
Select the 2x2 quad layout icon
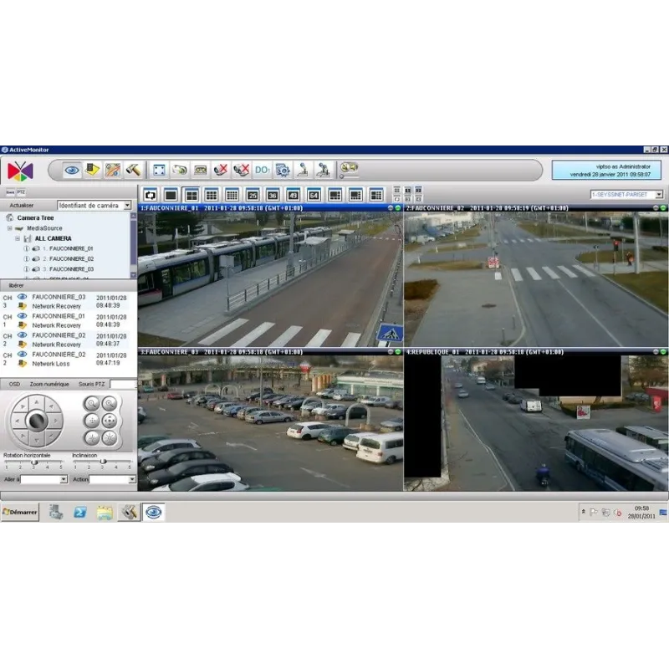click(192, 195)
